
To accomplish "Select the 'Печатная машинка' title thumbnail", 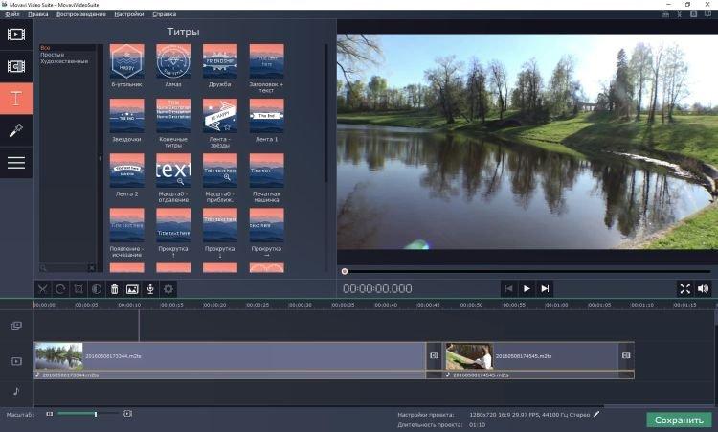I will point(266,171).
